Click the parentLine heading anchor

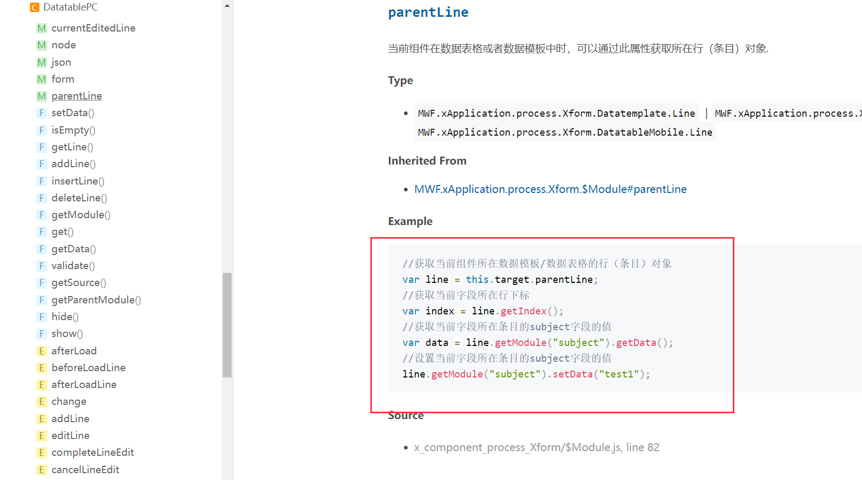[x=428, y=13]
